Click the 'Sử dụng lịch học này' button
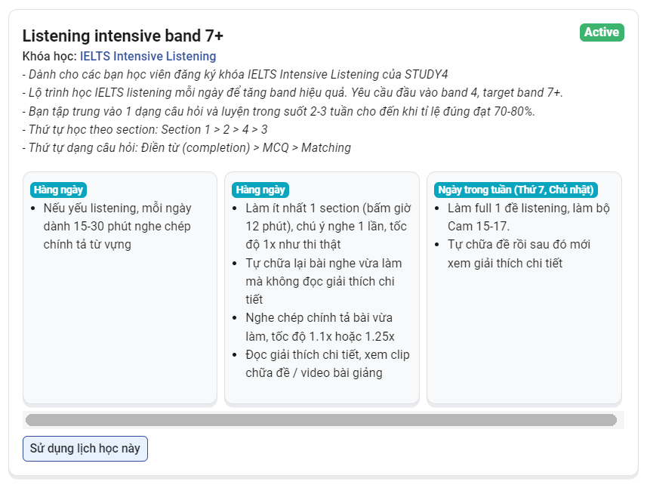The width and height of the screenshot is (647, 485). pyautogui.click(x=85, y=449)
